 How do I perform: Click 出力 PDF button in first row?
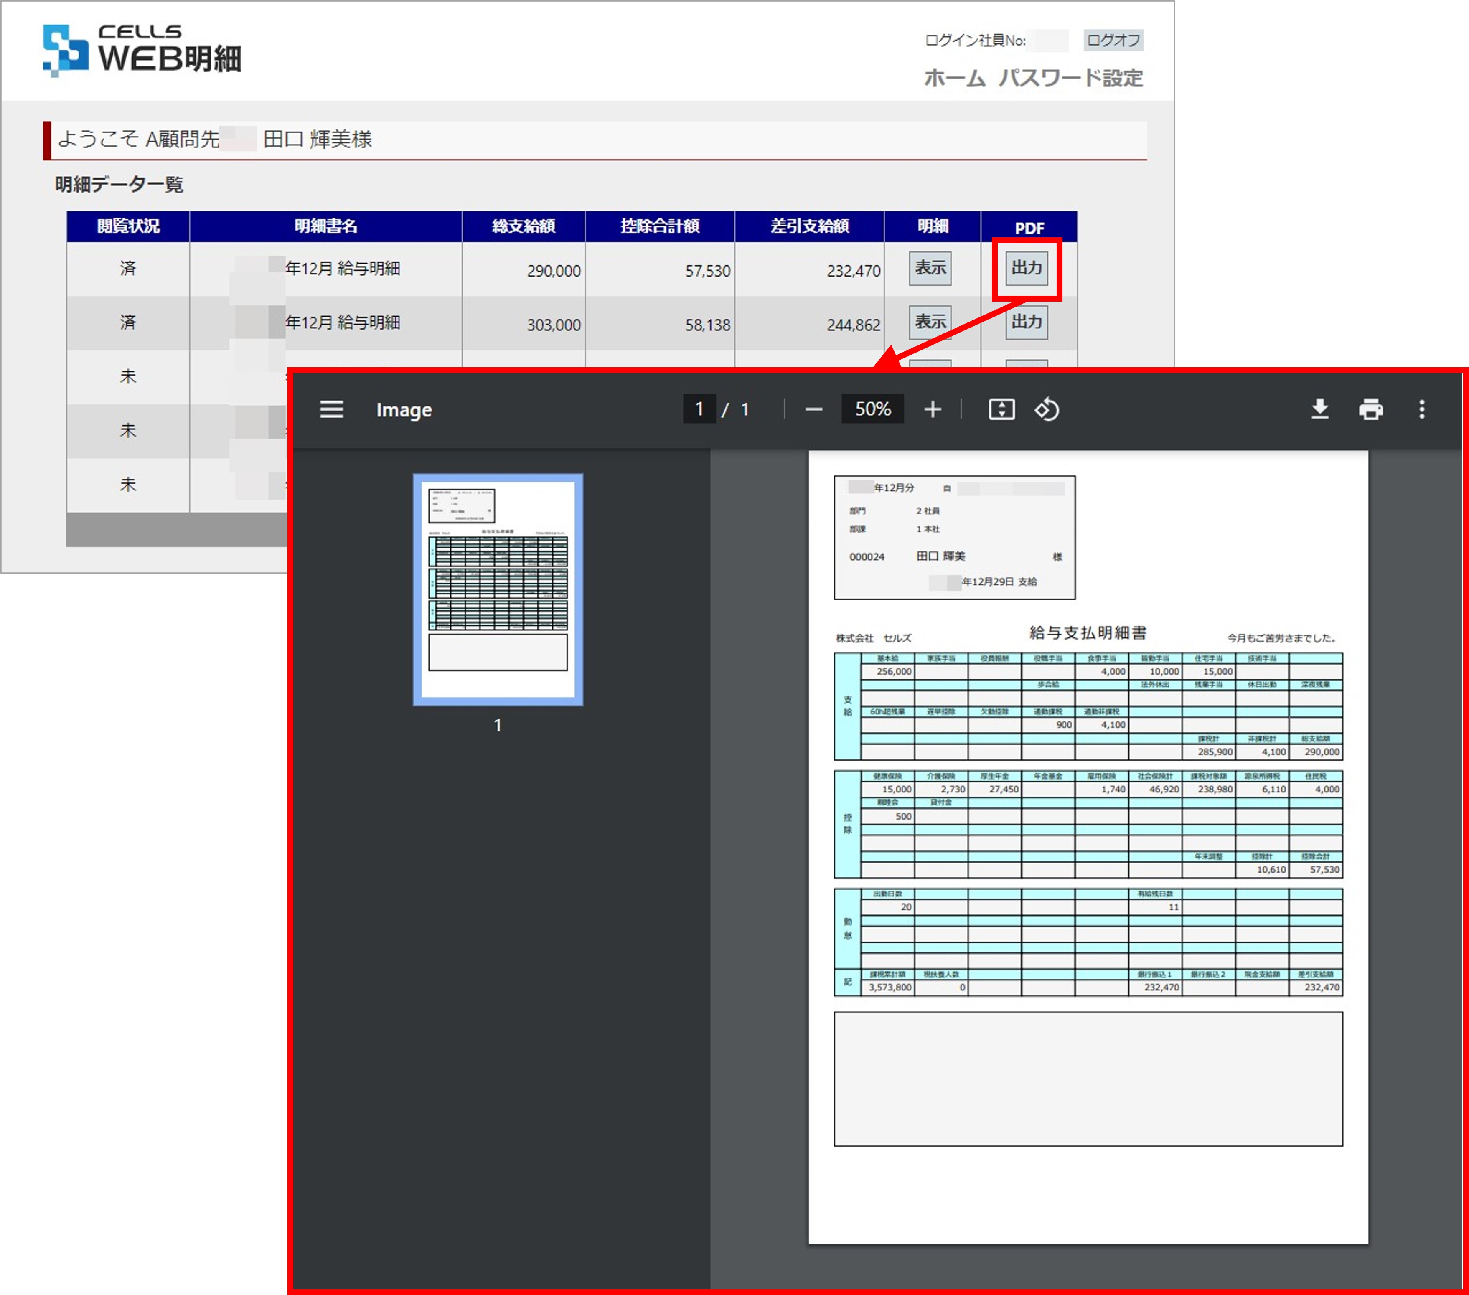click(x=1026, y=268)
